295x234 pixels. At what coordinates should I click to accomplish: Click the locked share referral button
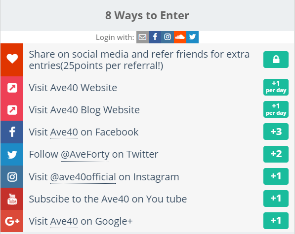[276, 60]
